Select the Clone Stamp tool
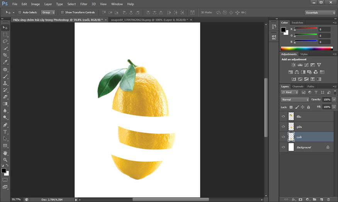Viewport: 338px width, 202px height. [x=5, y=83]
